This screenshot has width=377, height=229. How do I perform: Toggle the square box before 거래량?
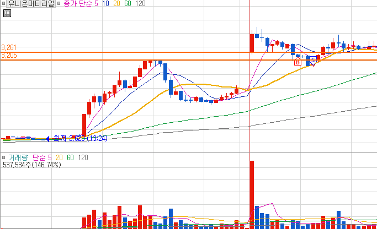(4, 157)
